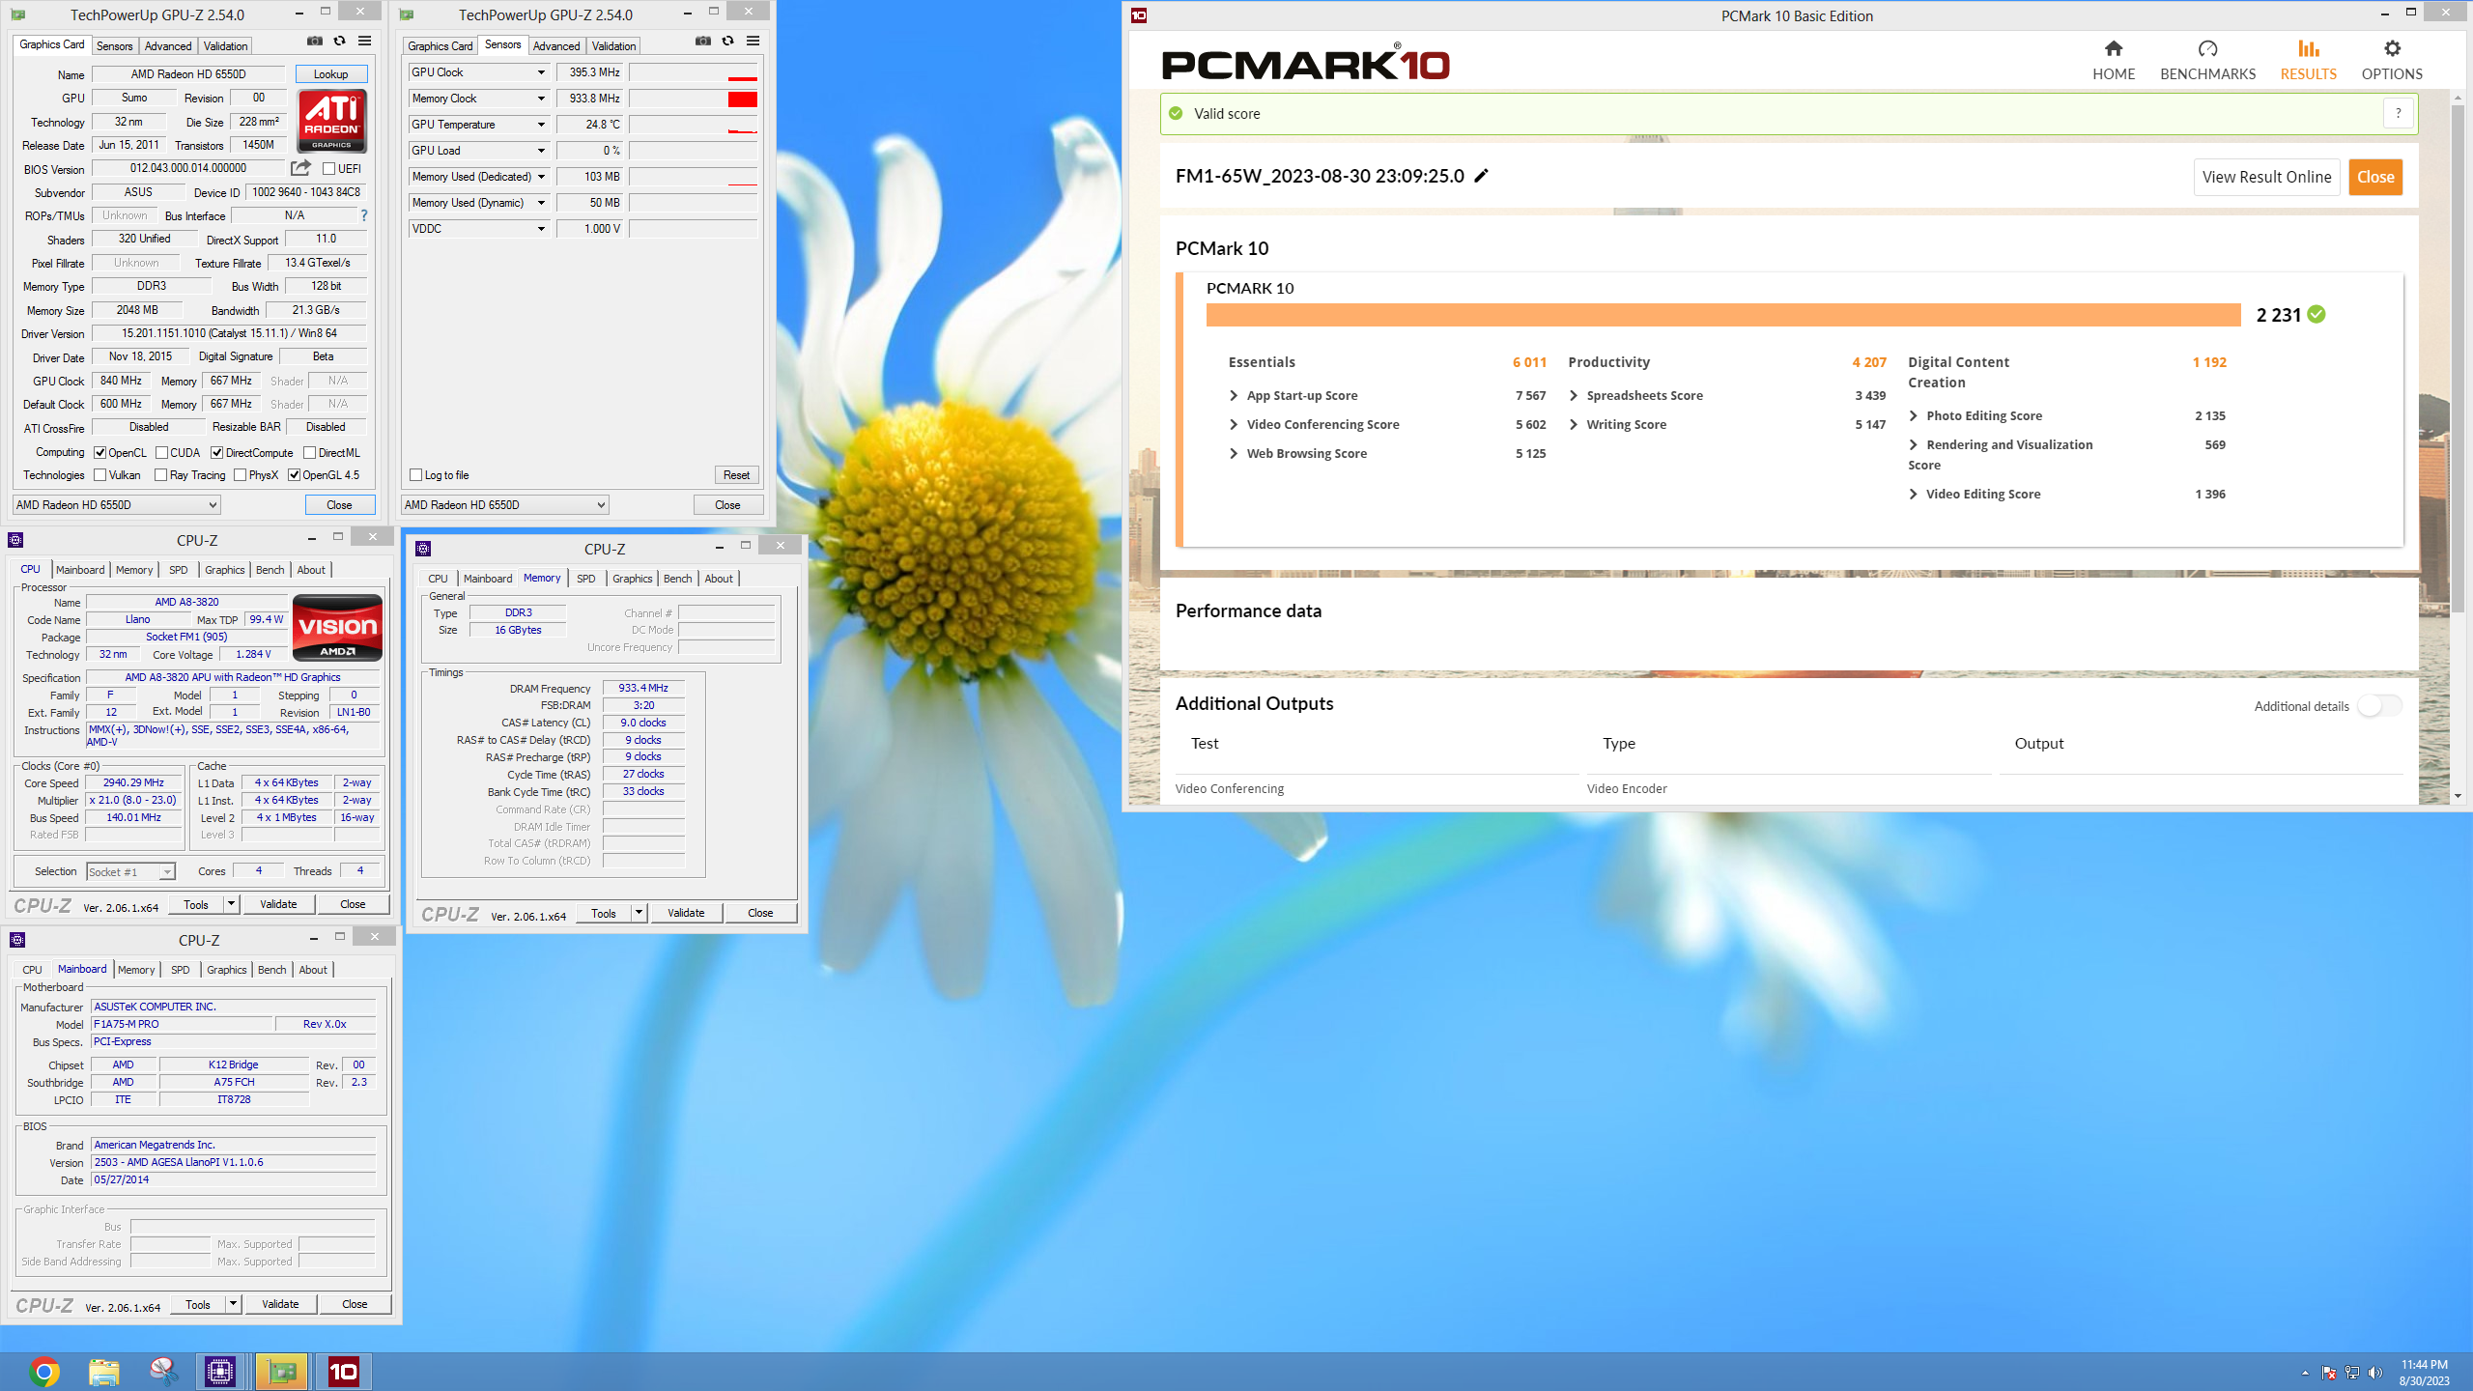Click Validate in CPU-Z Mainboard window
The height and width of the screenshot is (1391, 2473).
pos(280,1304)
